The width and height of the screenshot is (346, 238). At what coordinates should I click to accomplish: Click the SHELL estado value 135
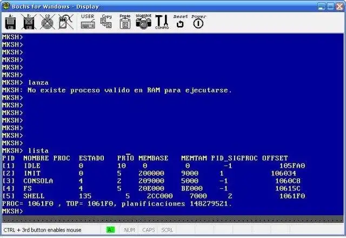pyautogui.click(x=85, y=196)
